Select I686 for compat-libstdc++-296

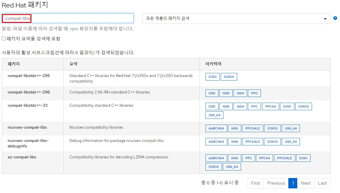pos(226,93)
